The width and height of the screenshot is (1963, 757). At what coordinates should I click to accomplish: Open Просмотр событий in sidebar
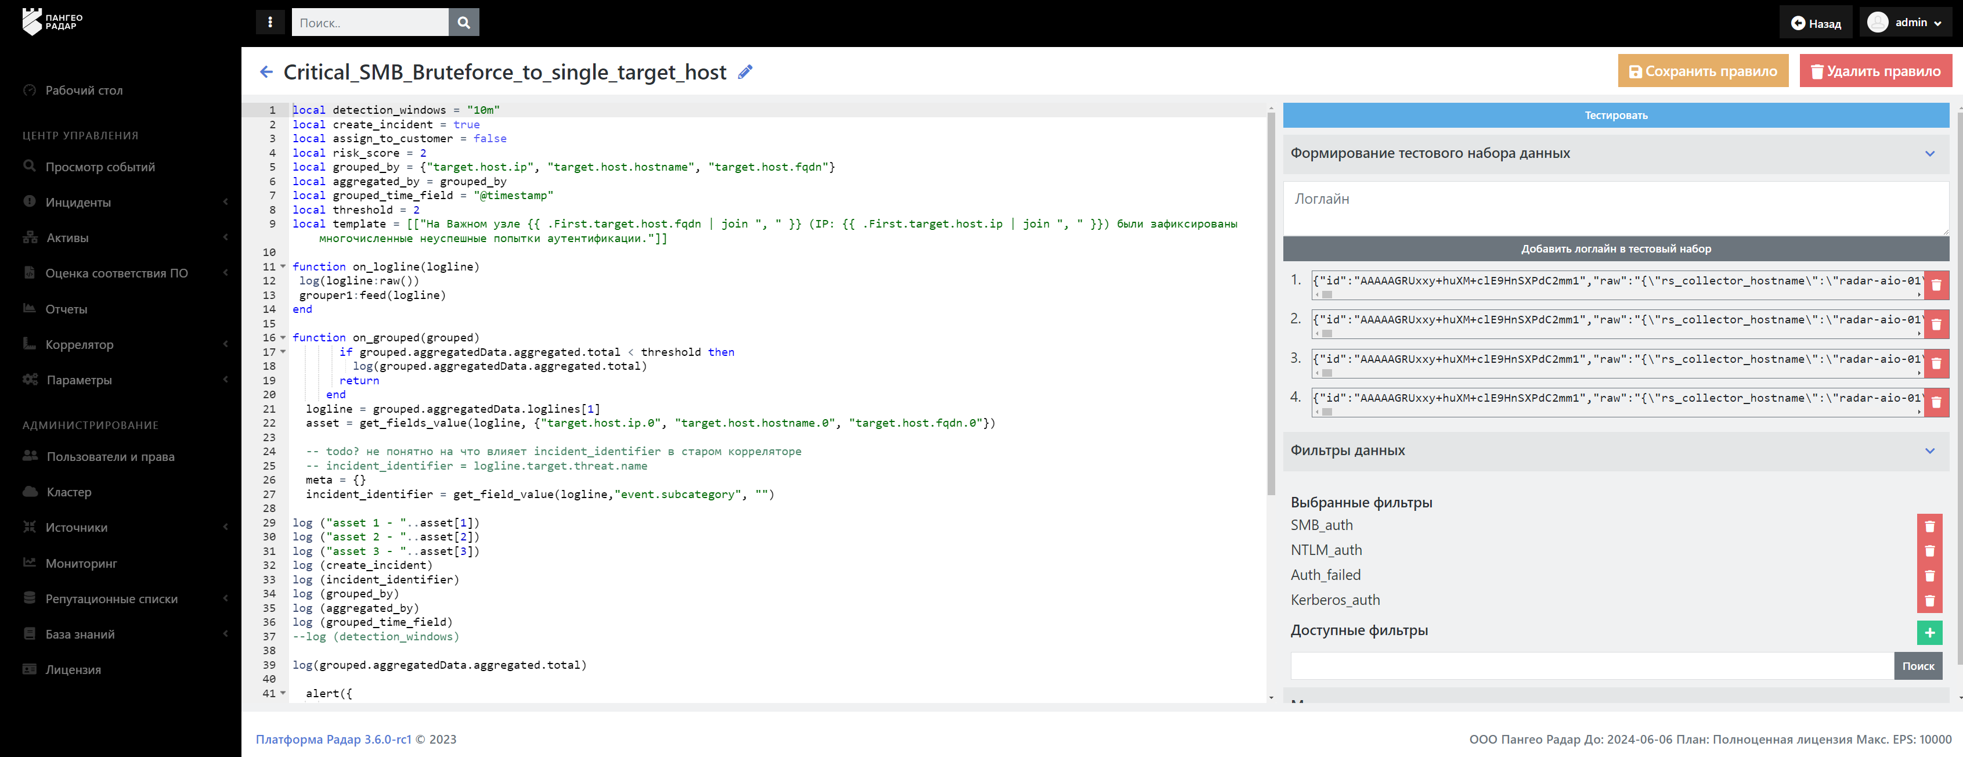click(x=100, y=167)
